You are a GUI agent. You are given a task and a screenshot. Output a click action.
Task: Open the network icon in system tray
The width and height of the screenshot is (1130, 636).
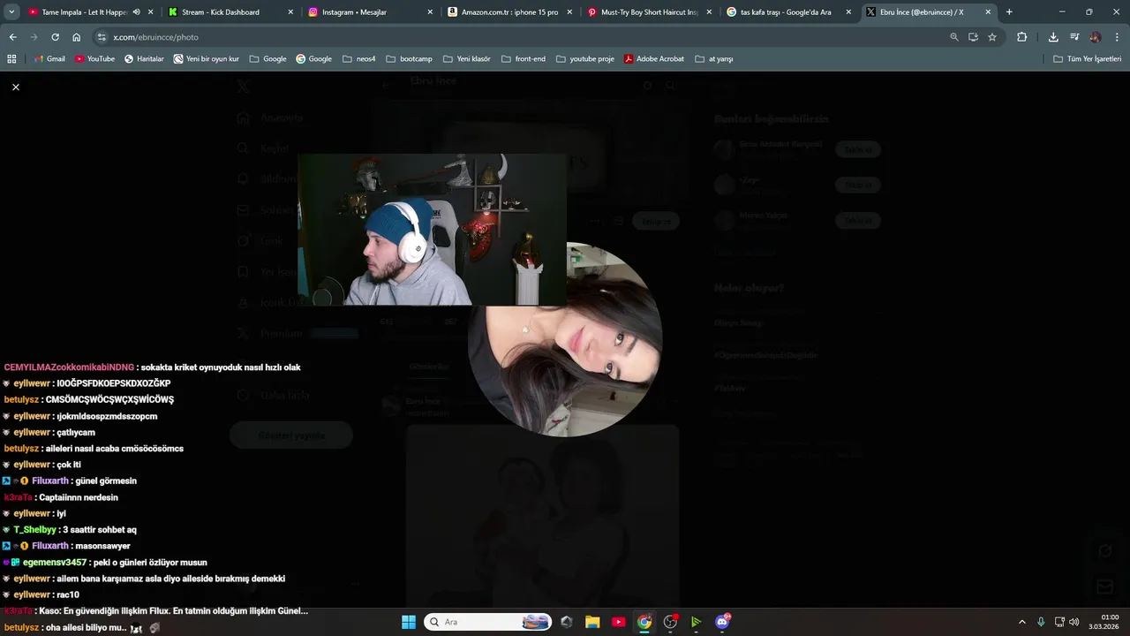(x=1059, y=622)
